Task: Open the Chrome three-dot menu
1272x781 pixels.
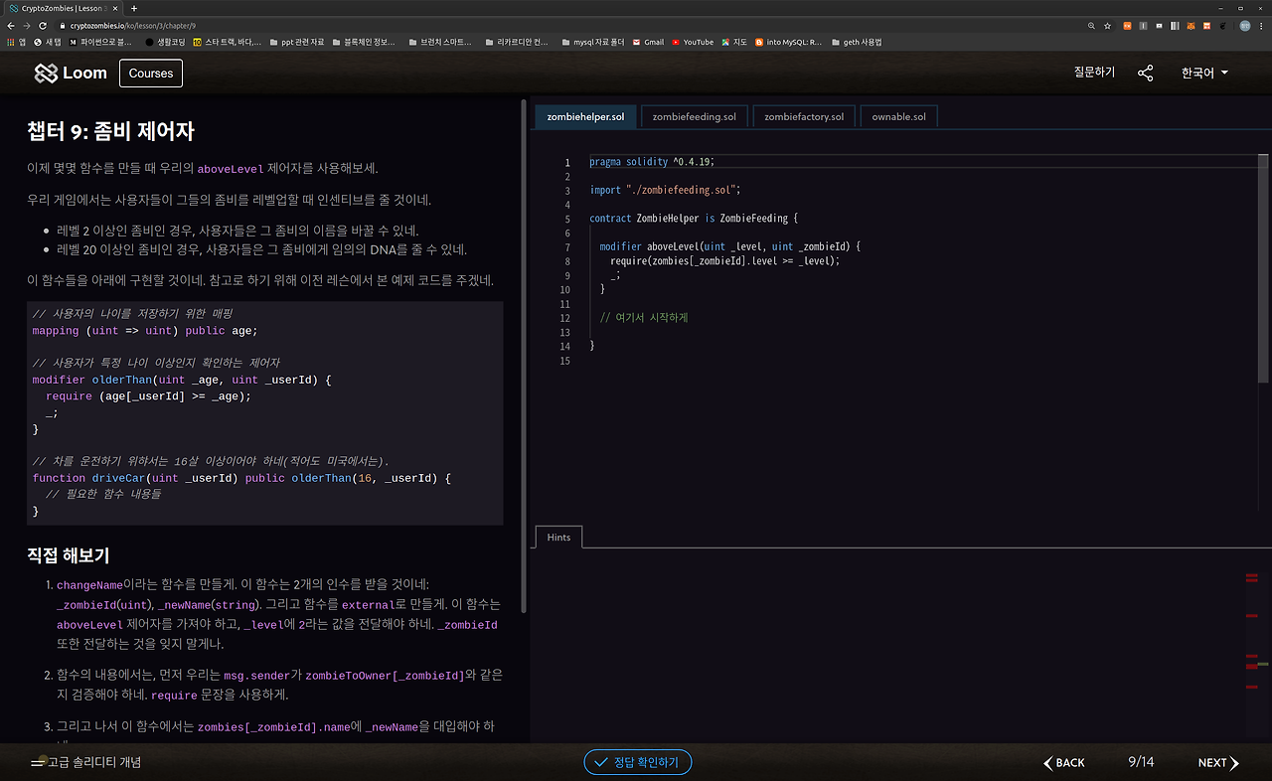Action: [1262, 26]
